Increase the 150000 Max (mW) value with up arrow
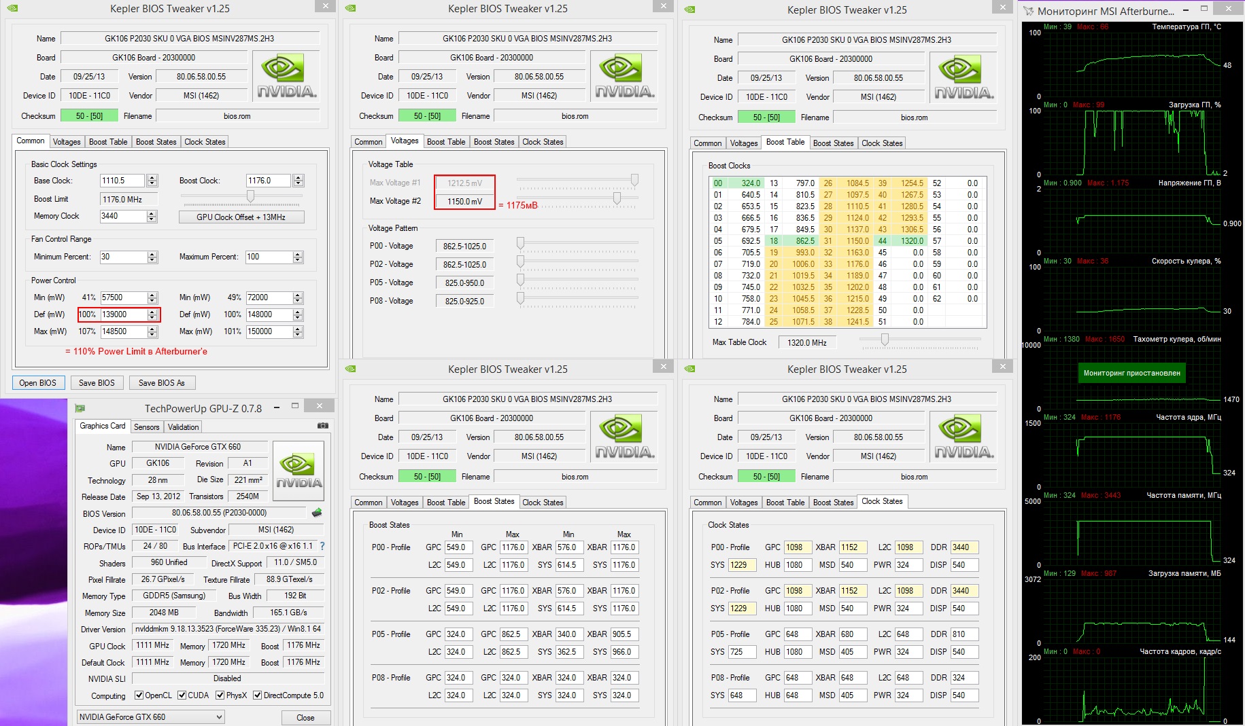 298,329
